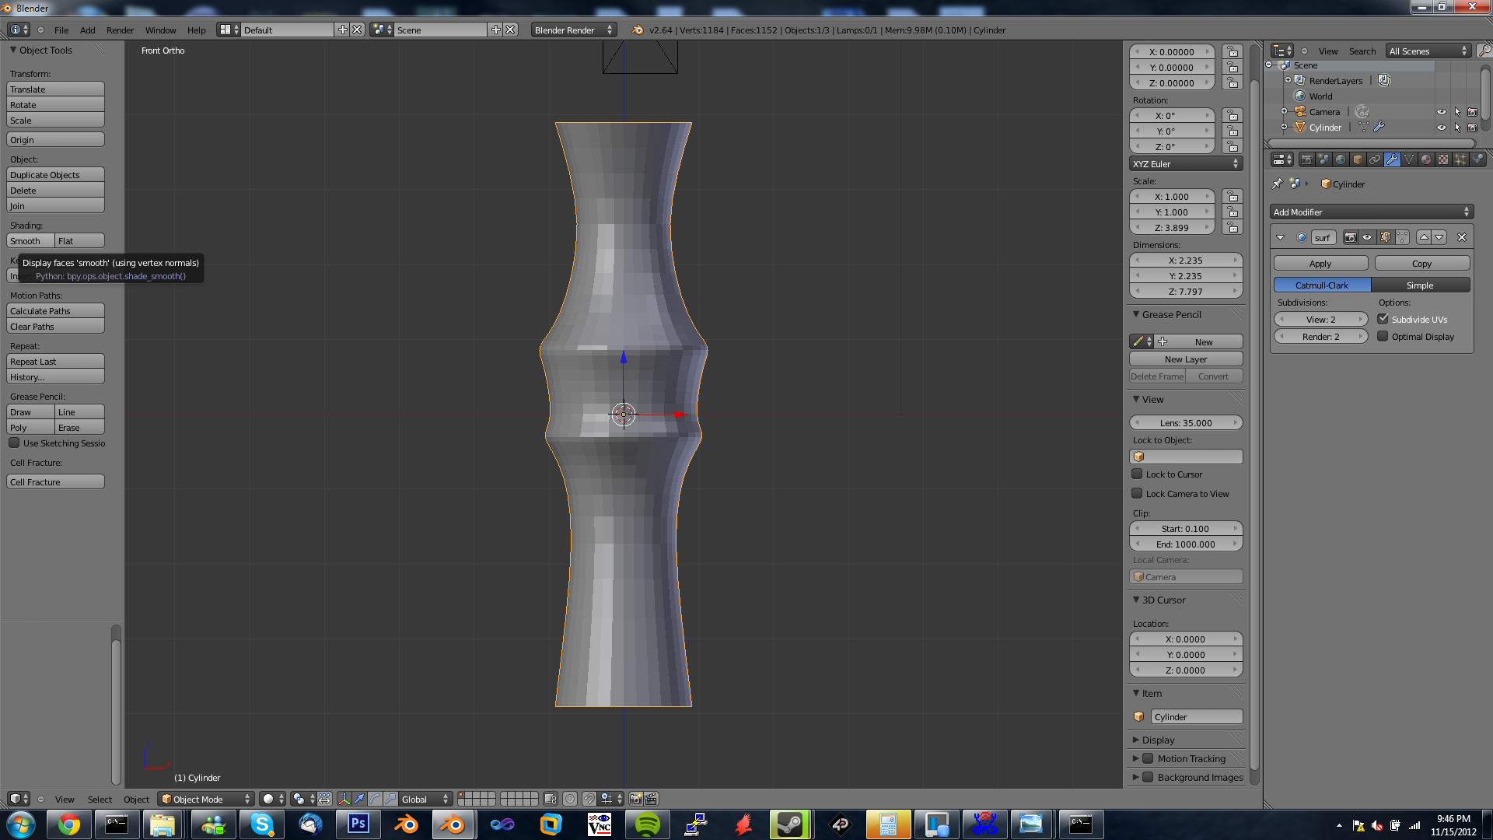Click the New Layer grease pencil button
1493x840 pixels.
click(1186, 359)
